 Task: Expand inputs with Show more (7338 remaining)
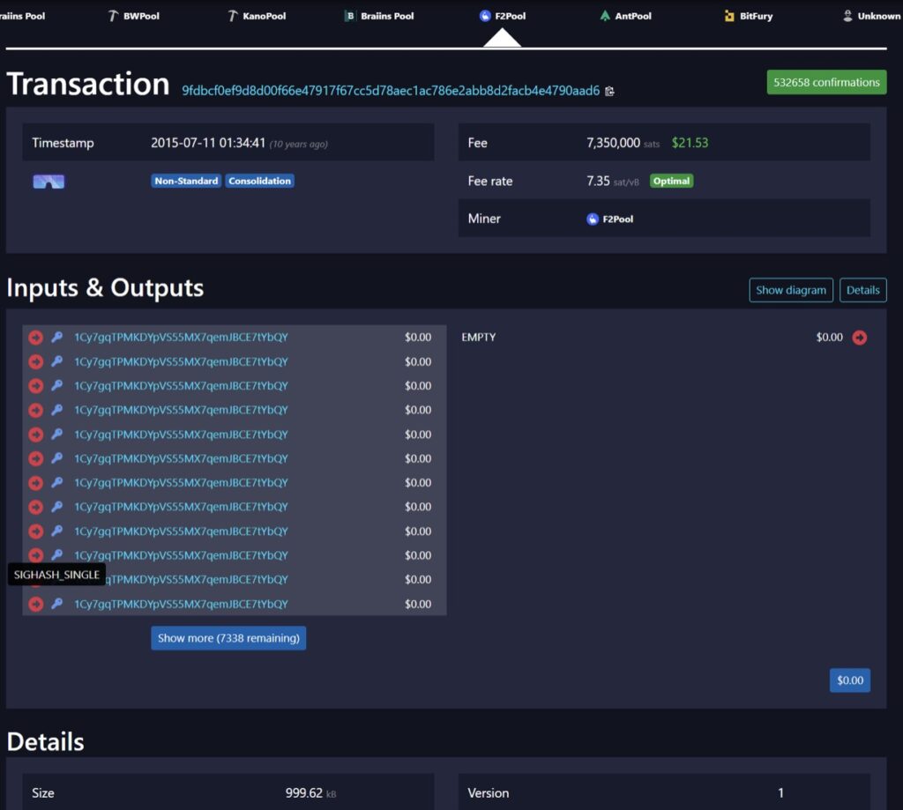(x=228, y=638)
